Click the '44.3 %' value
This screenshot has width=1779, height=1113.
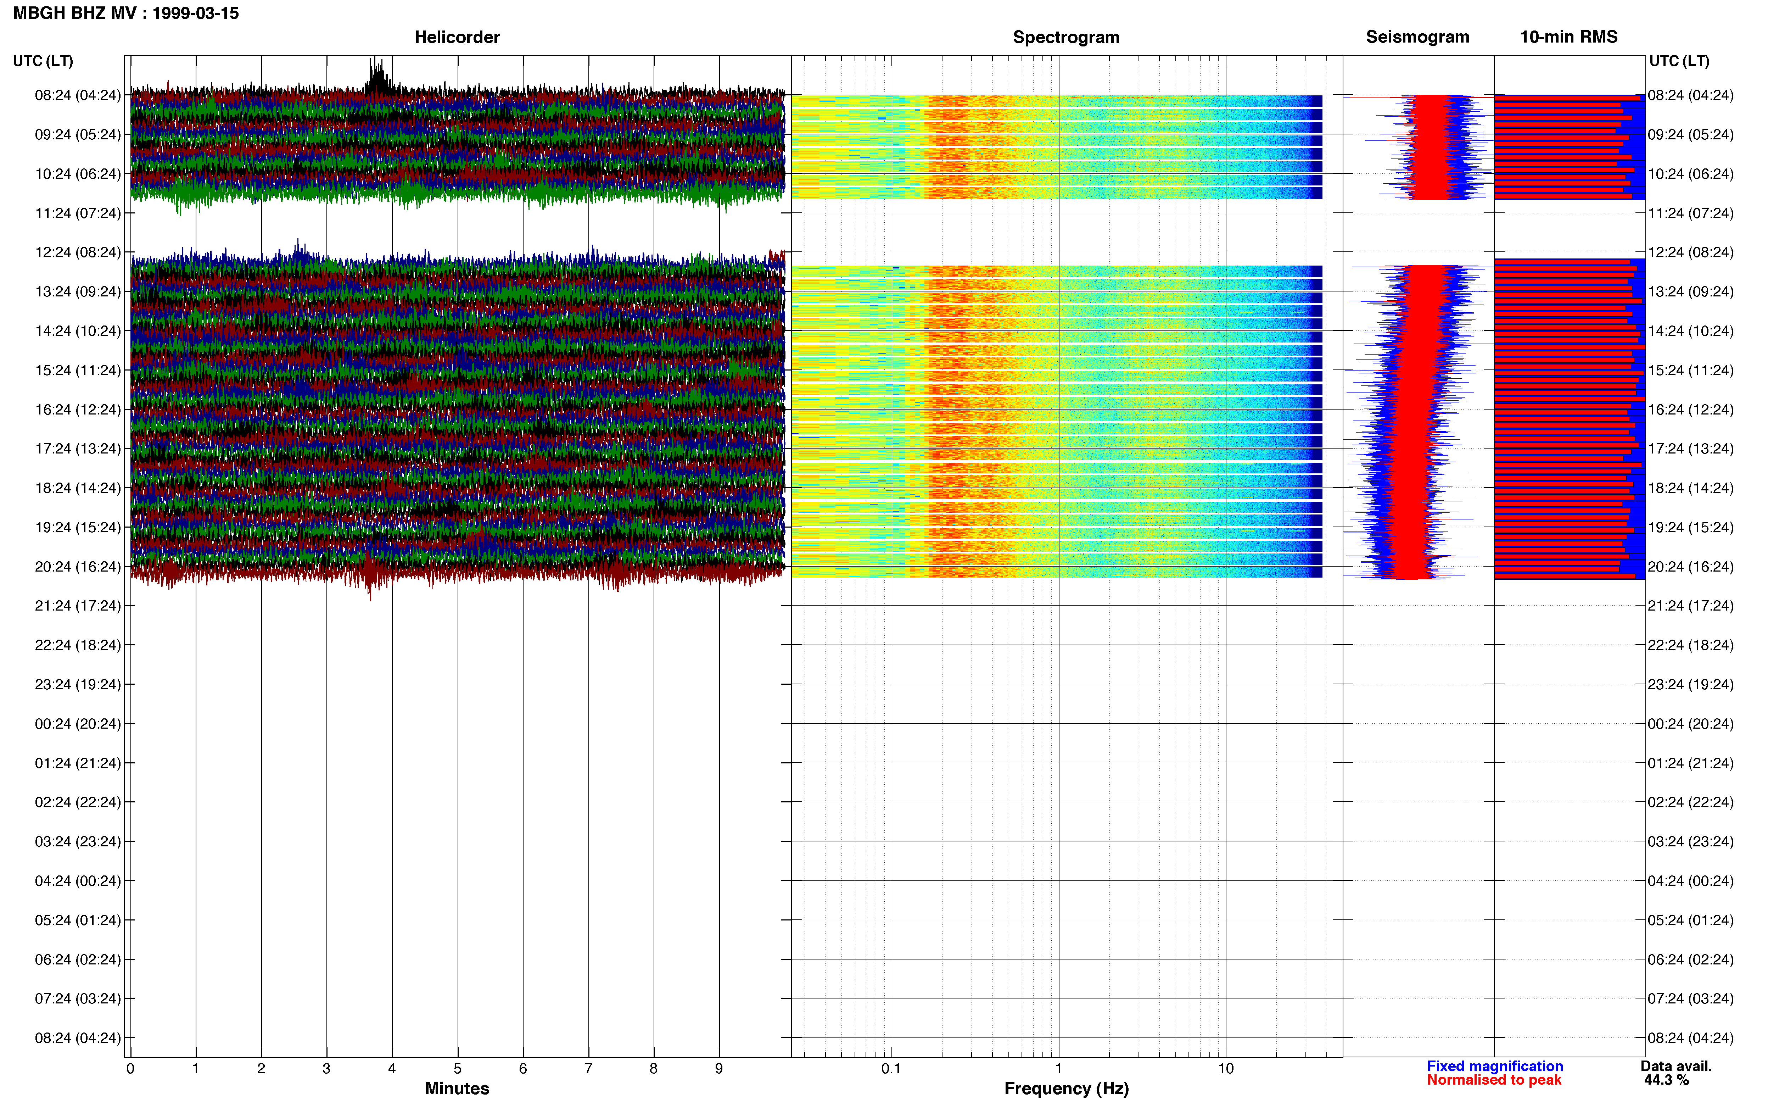[1666, 1080]
